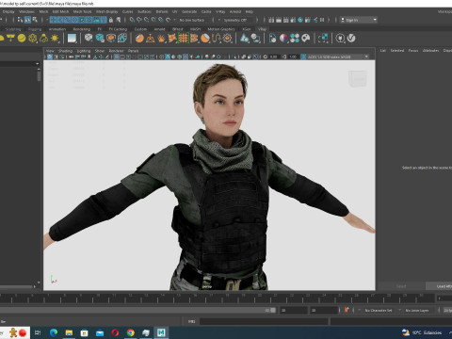Click the orange gear settings shelf icon

pyautogui.click(x=227, y=39)
